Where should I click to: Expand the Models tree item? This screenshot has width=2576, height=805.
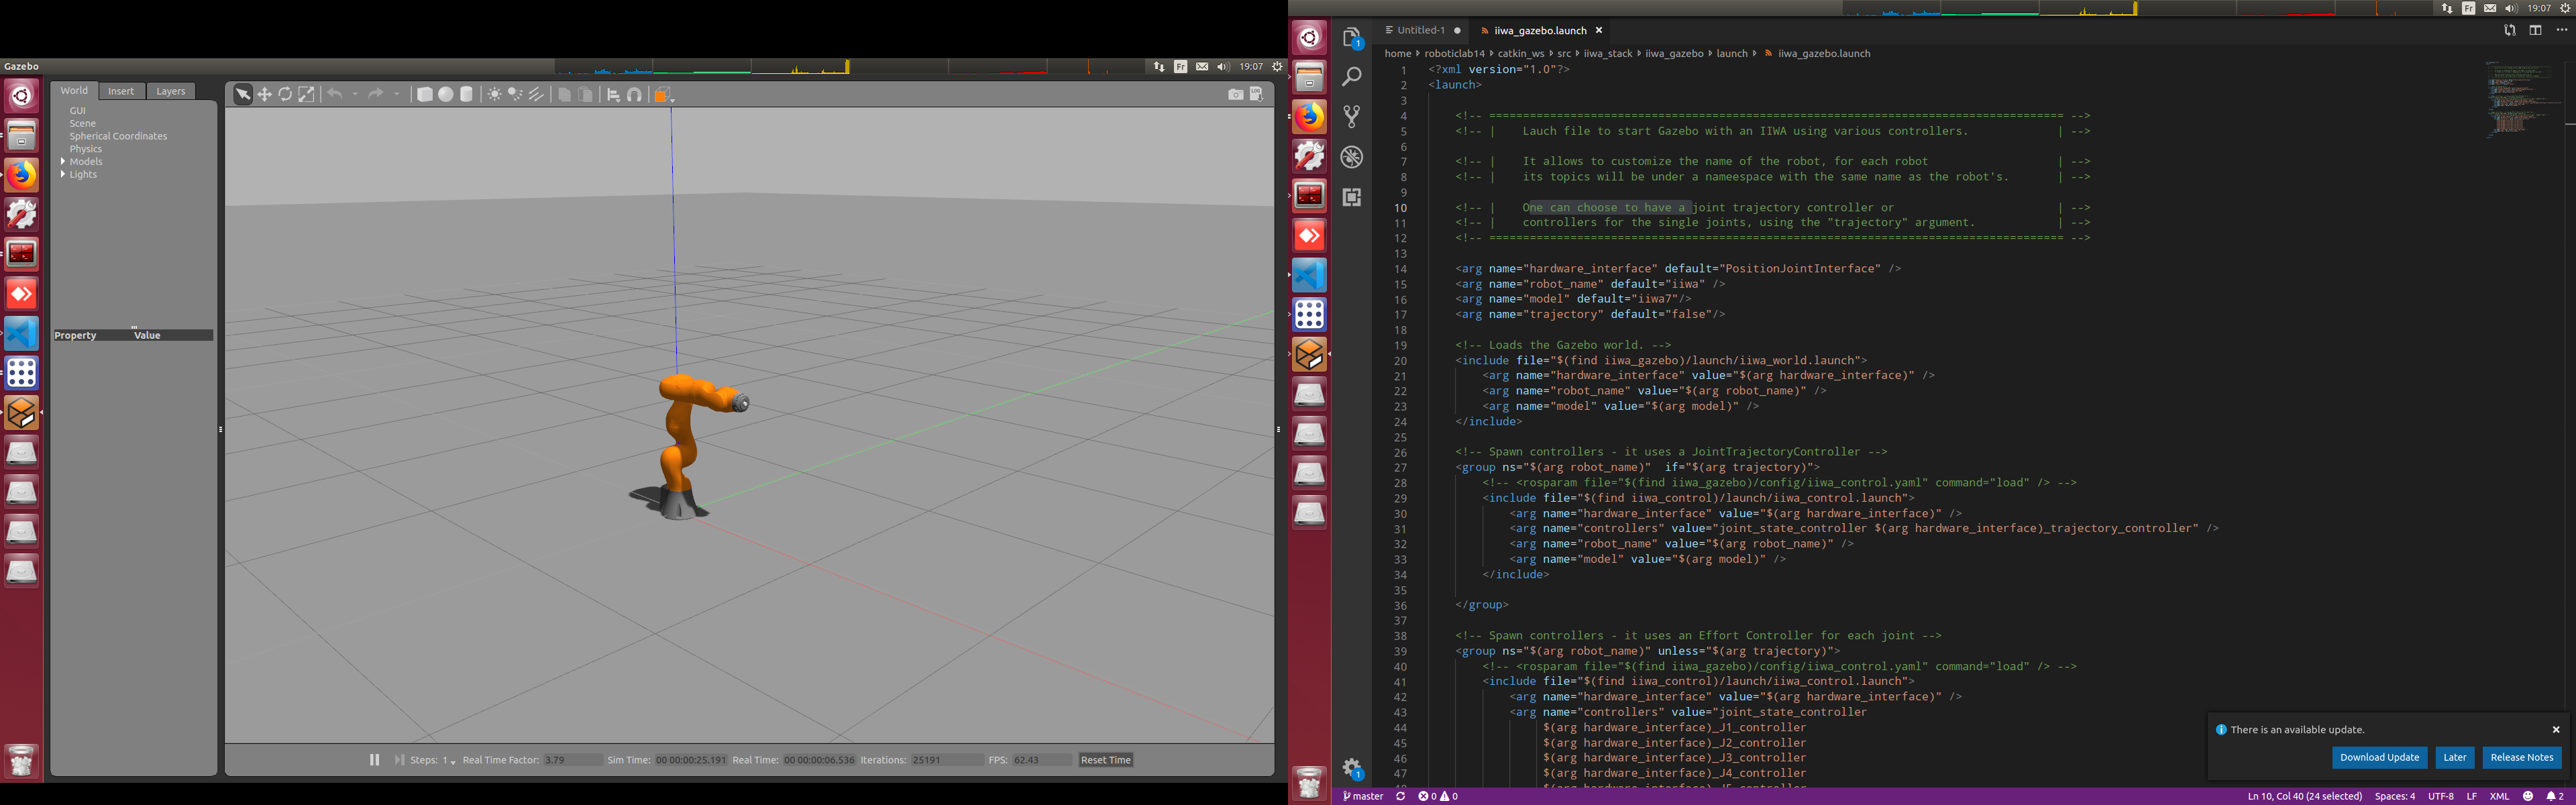coord(63,161)
